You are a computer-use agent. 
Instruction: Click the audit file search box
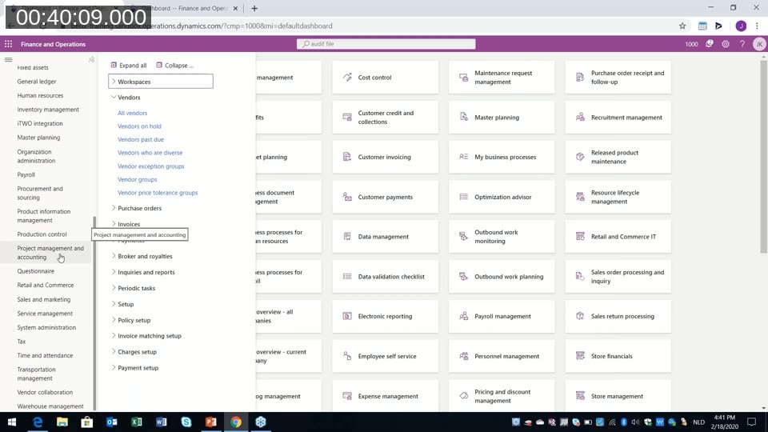386,44
